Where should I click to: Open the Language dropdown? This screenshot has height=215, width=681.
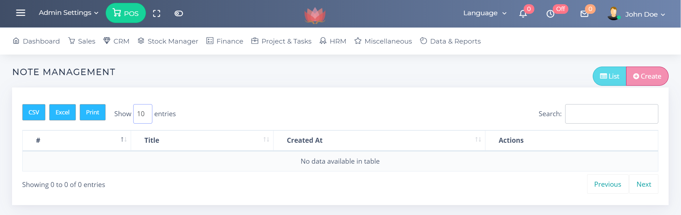coord(485,13)
